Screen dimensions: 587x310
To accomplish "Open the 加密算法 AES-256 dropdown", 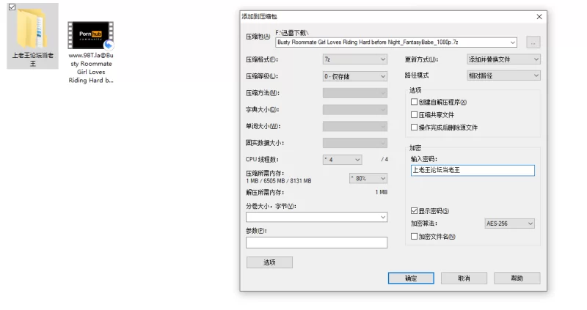I will coord(509,224).
